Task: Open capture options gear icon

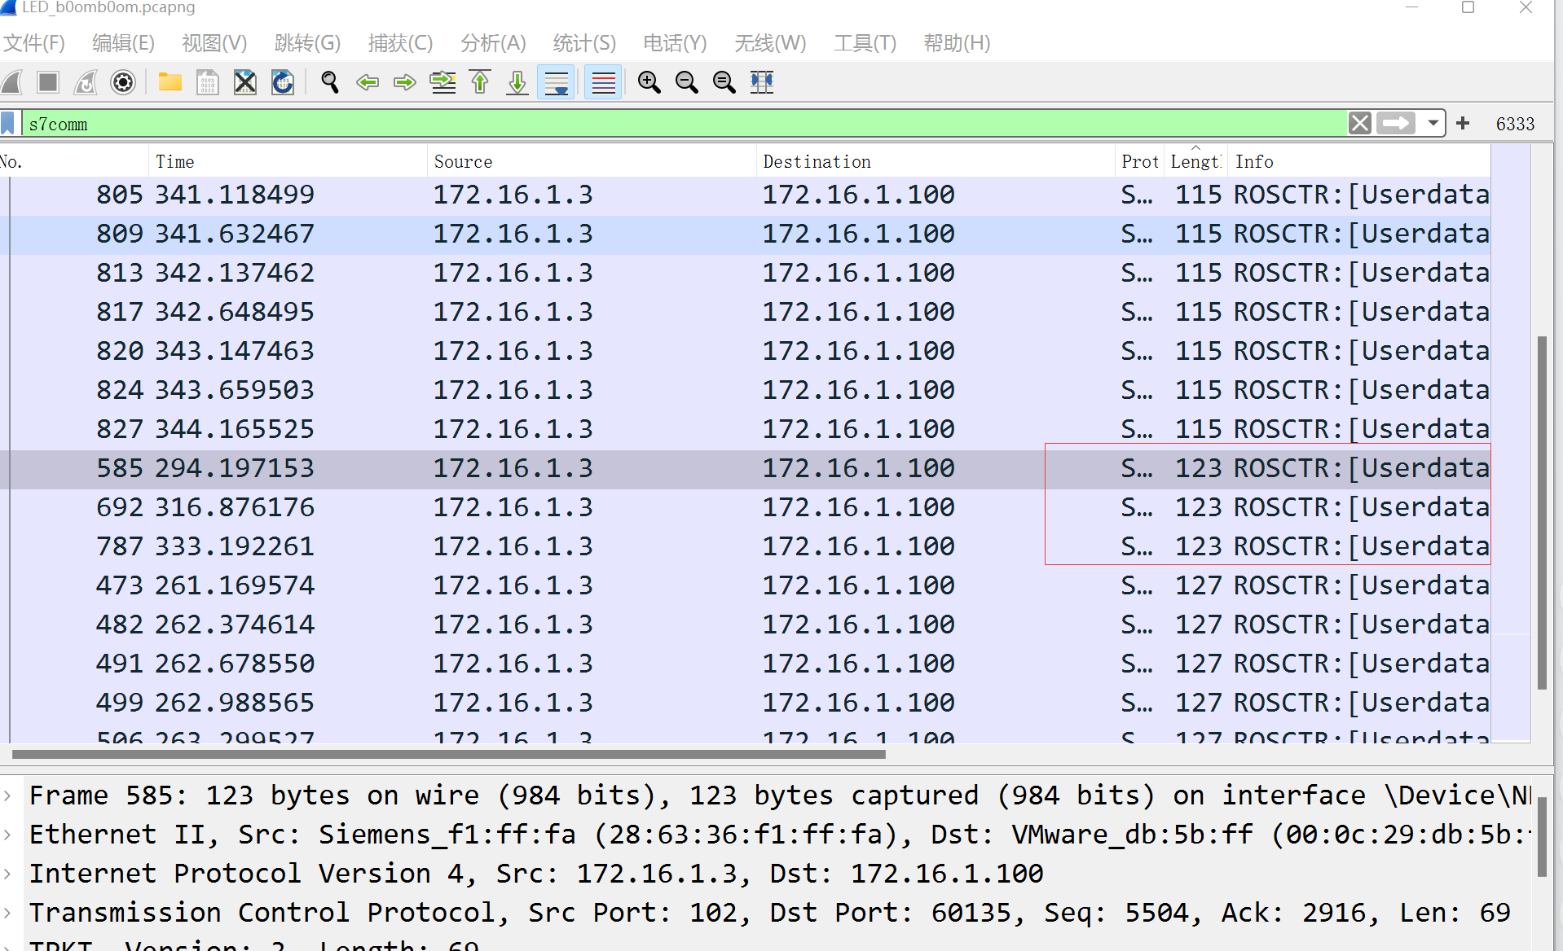Action: coord(123,82)
